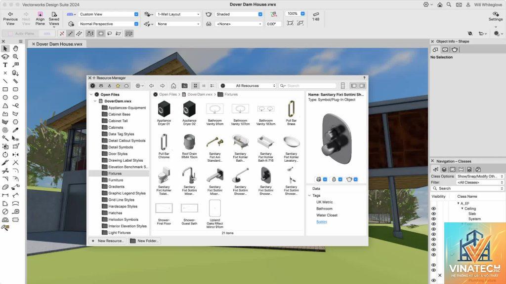Open Saved Views tab in Navigation

(x=469, y=170)
